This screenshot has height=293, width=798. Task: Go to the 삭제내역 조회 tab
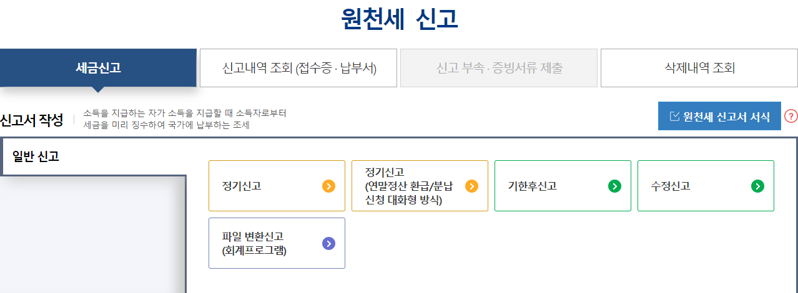pos(699,68)
